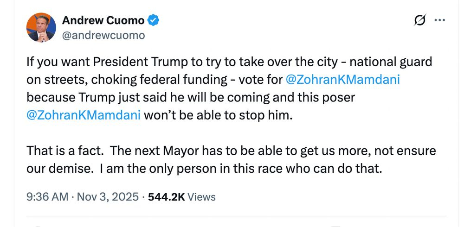Click the tweet's first line about President Trump

(x=229, y=62)
